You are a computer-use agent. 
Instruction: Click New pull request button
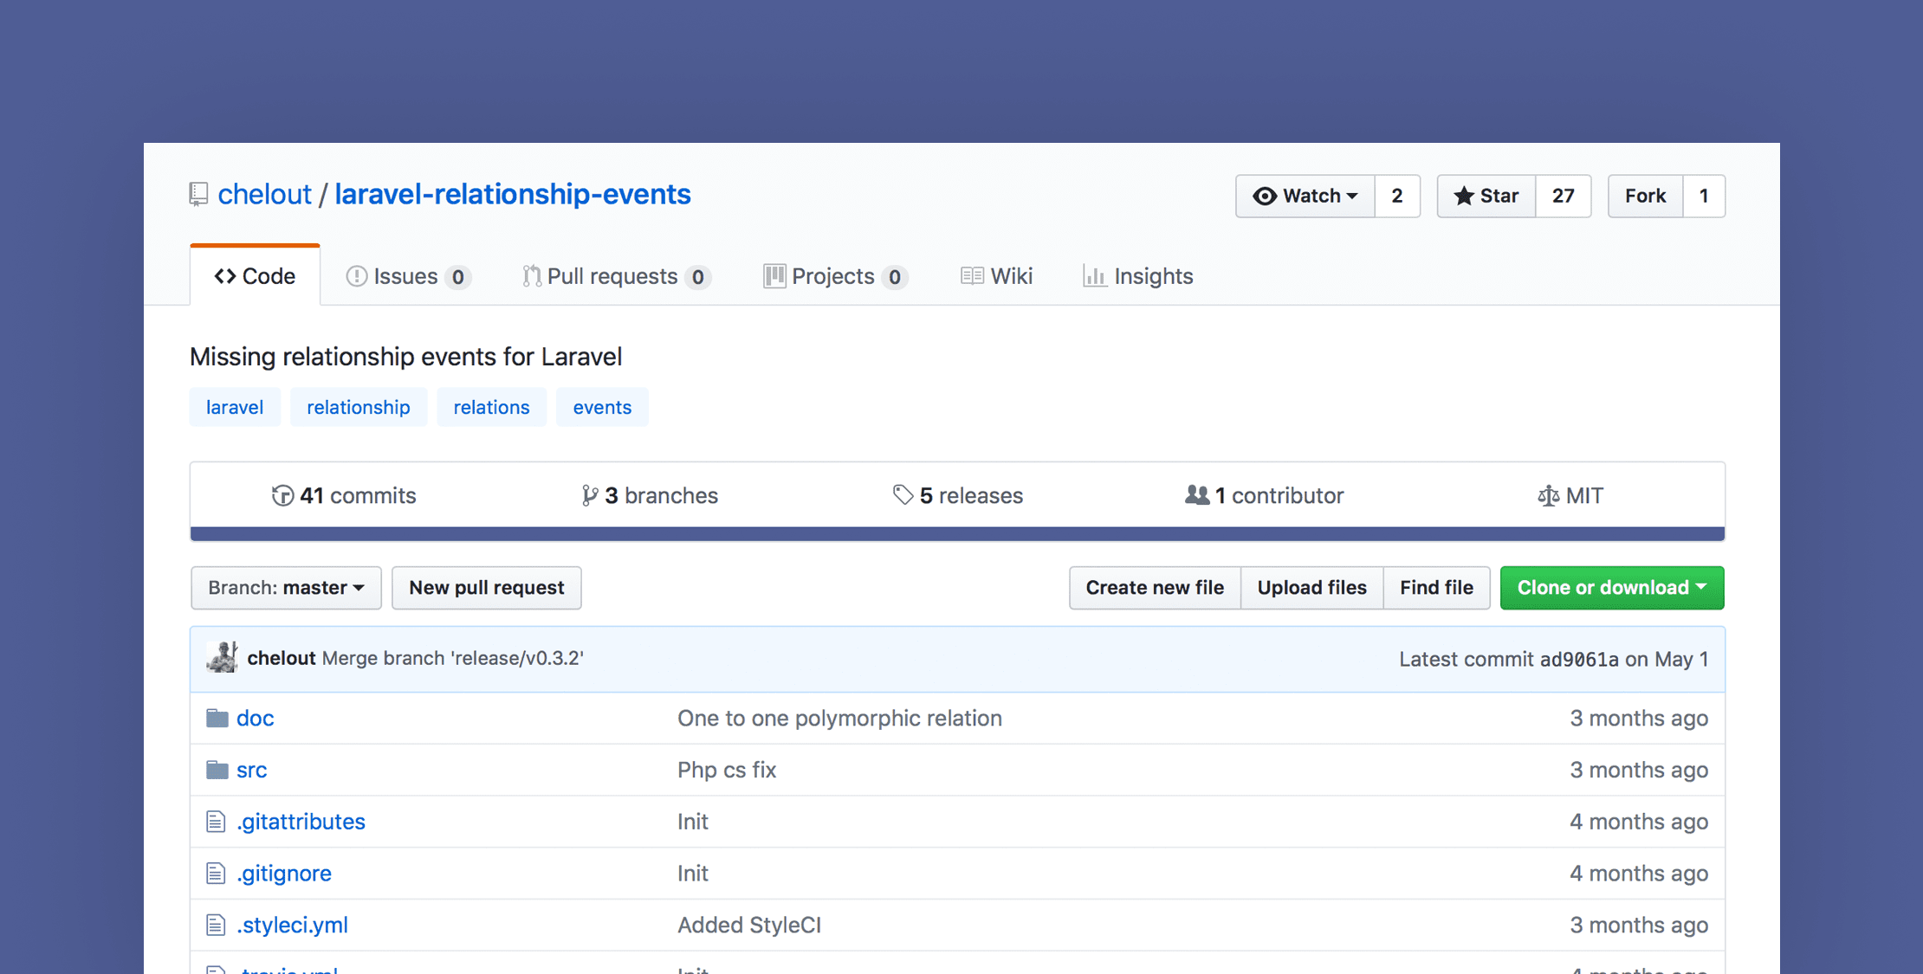(x=487, y=586)
